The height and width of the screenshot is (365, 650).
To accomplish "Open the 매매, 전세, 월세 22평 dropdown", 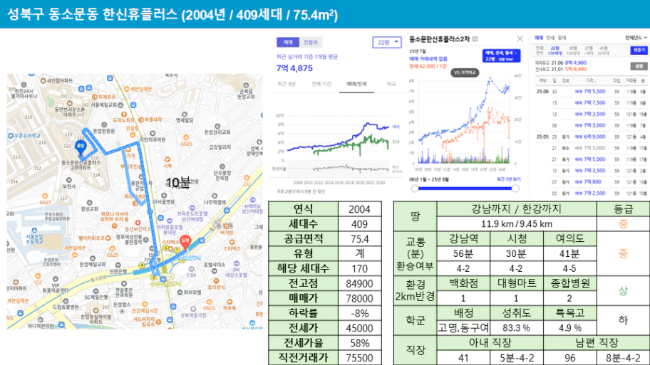I will [501, 56].
